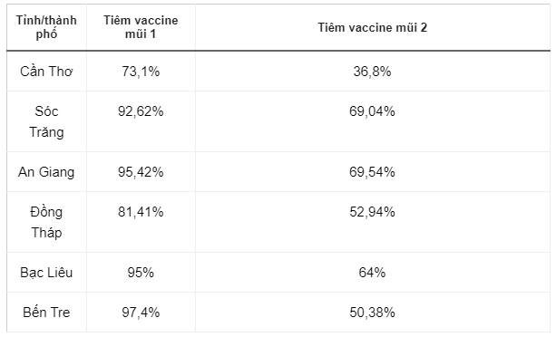This screenshot has height=337, width=556.
Task: Click the 'Bạc Liêu' row label
Action: tap(46, 272)
